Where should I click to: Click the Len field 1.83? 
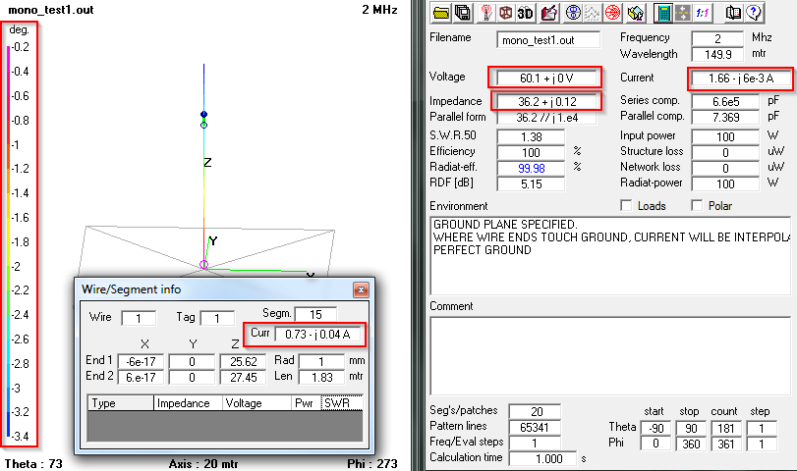click(x=321, y=377)
